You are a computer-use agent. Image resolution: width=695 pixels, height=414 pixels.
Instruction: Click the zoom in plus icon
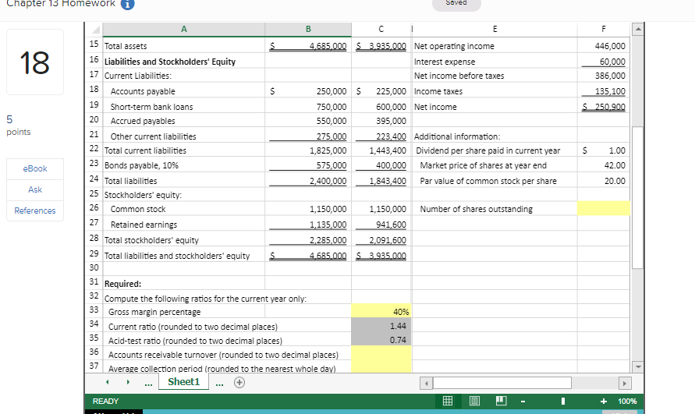(603, 402)
